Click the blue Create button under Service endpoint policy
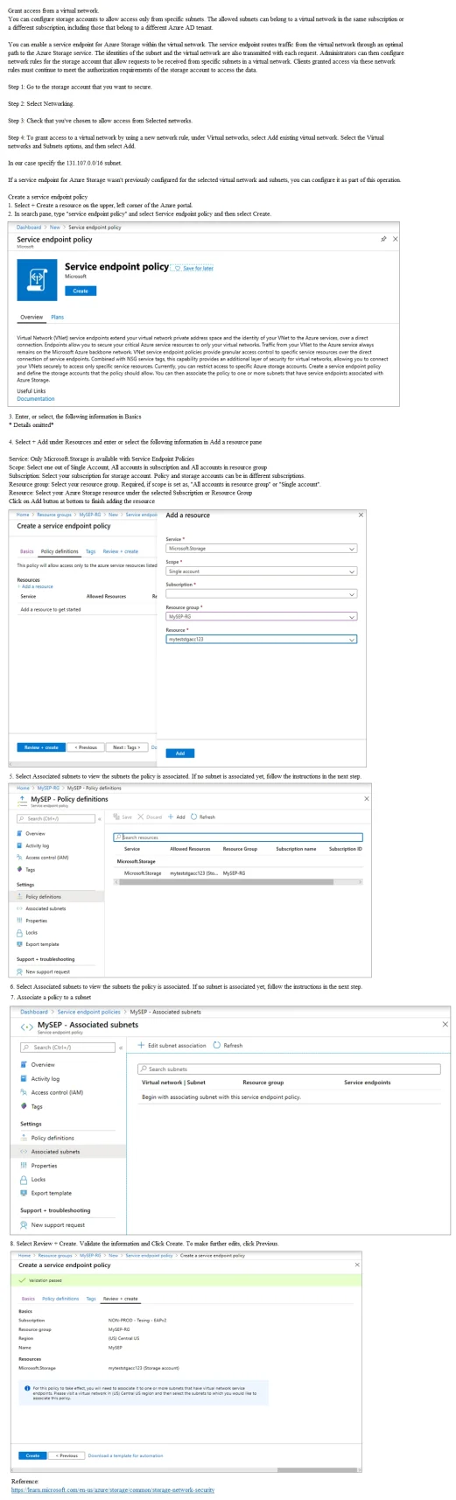This screenshot has height=1500, width=456. click(x=81, y=291)
